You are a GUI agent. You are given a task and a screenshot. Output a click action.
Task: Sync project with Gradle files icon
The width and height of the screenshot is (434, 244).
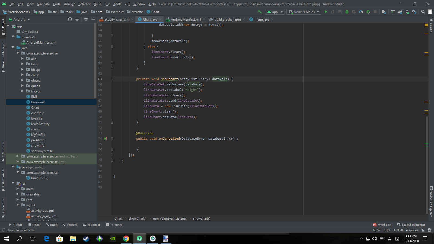pos(400,12)
